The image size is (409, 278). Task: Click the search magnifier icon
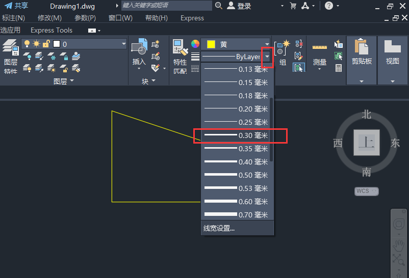(x=219, y=6)
